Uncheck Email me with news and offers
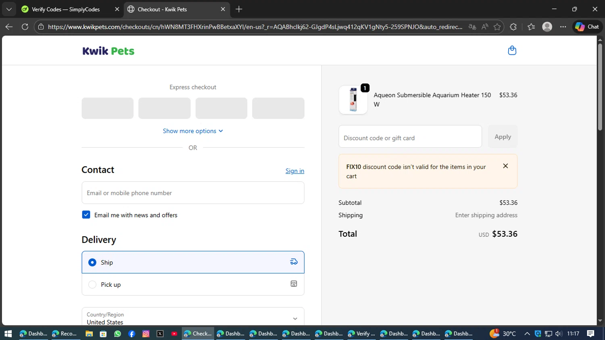605x340 pixels. tap(86, 215)
